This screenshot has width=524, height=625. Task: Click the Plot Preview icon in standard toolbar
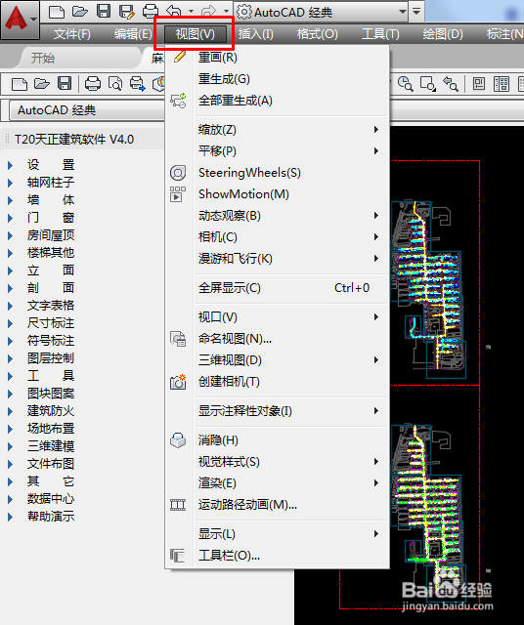point(115,84)
